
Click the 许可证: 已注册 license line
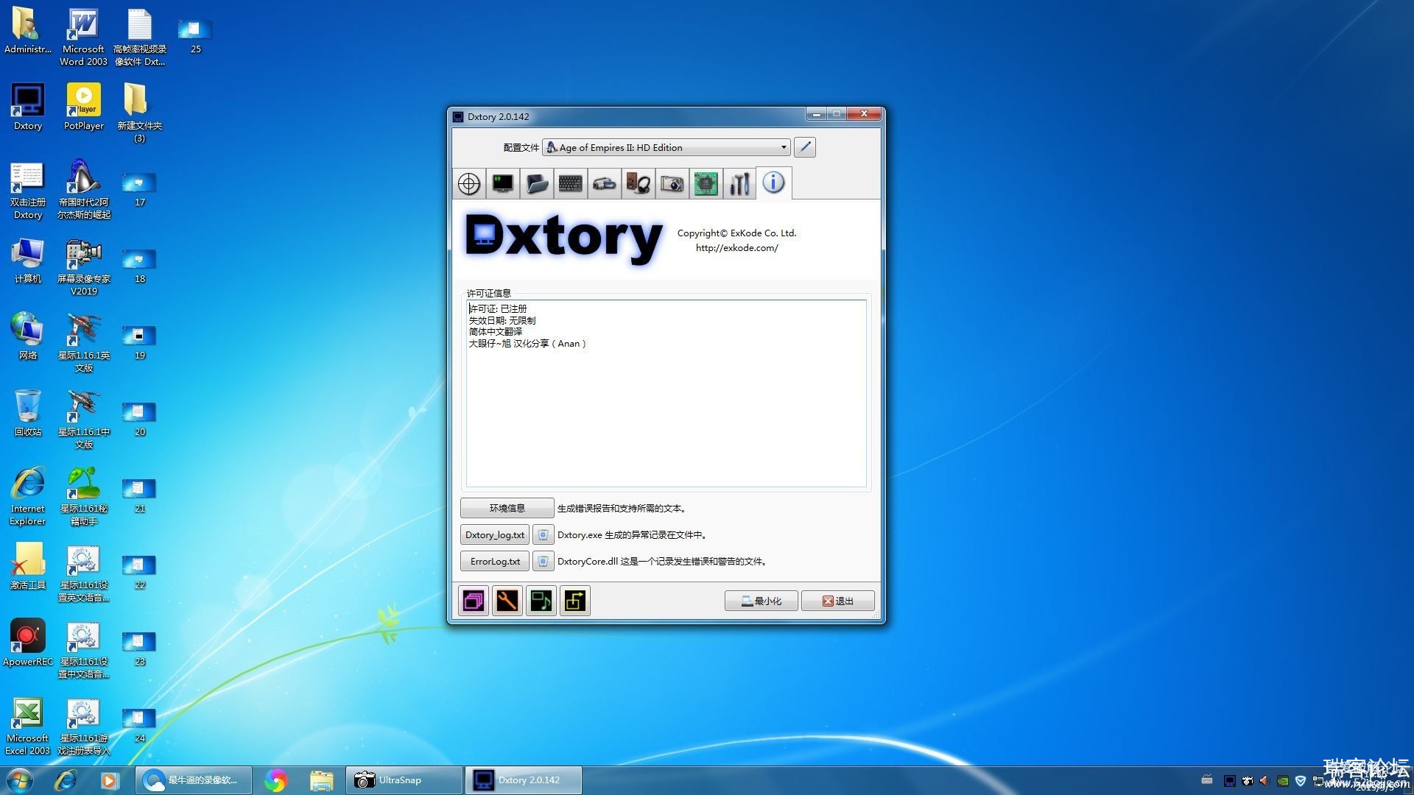click(498, 308)
